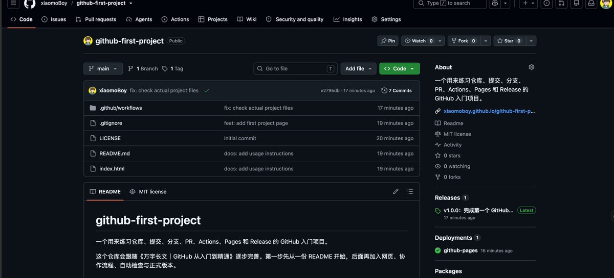The image size is (614, 278).
Task: Open the index.html file
Action: (112, 169)
